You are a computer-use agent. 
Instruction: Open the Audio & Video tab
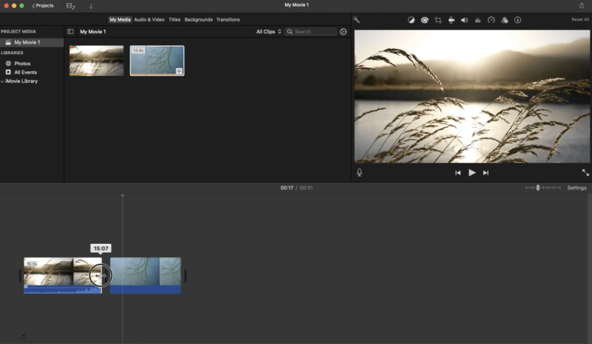pyautogui.click(x=149, y=20)
